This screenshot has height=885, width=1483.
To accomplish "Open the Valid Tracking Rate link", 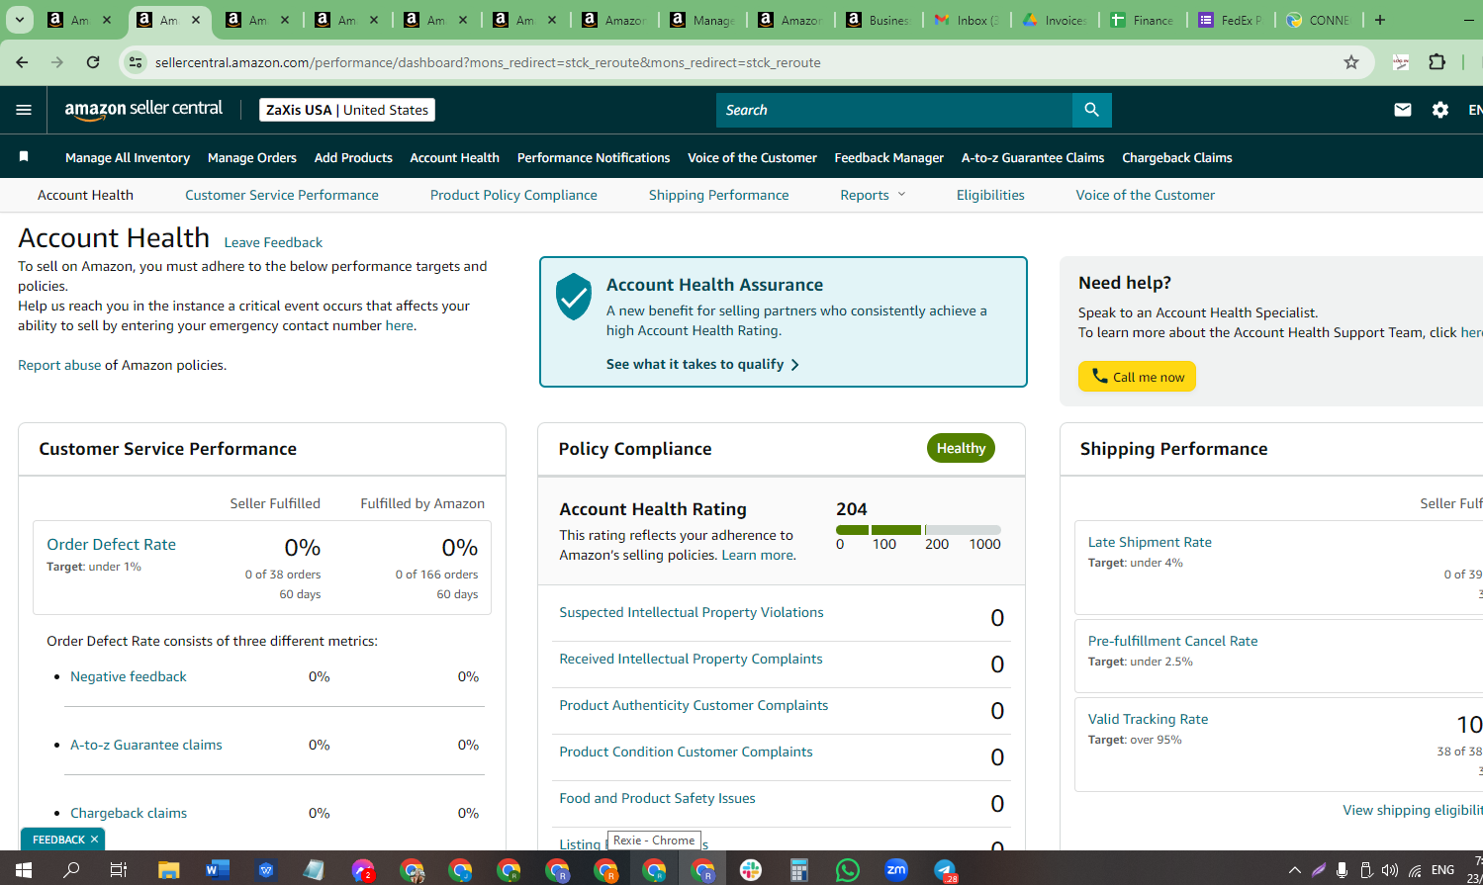I will [1148, 719].
